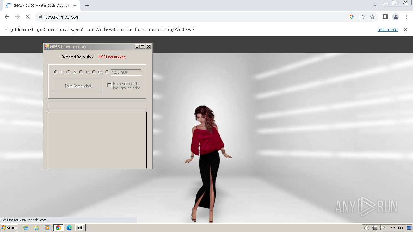Click the HRSS window app icon
This screenshot has width=413, height=232.
[47, 47]
